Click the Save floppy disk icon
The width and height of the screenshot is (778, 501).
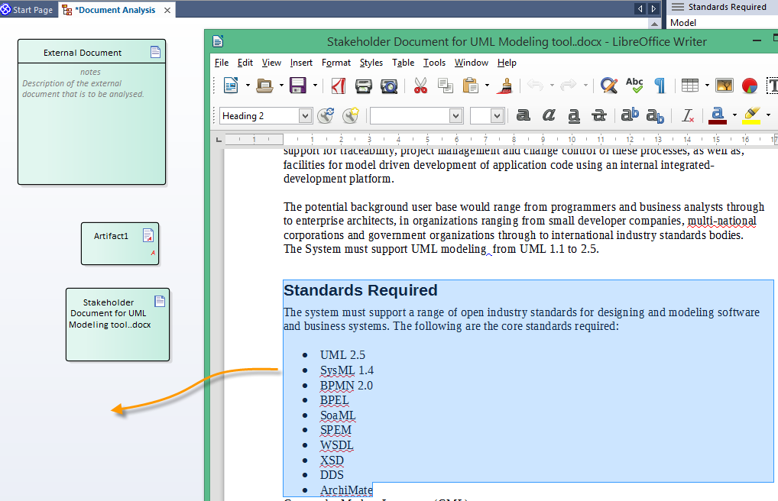[297, 86]
